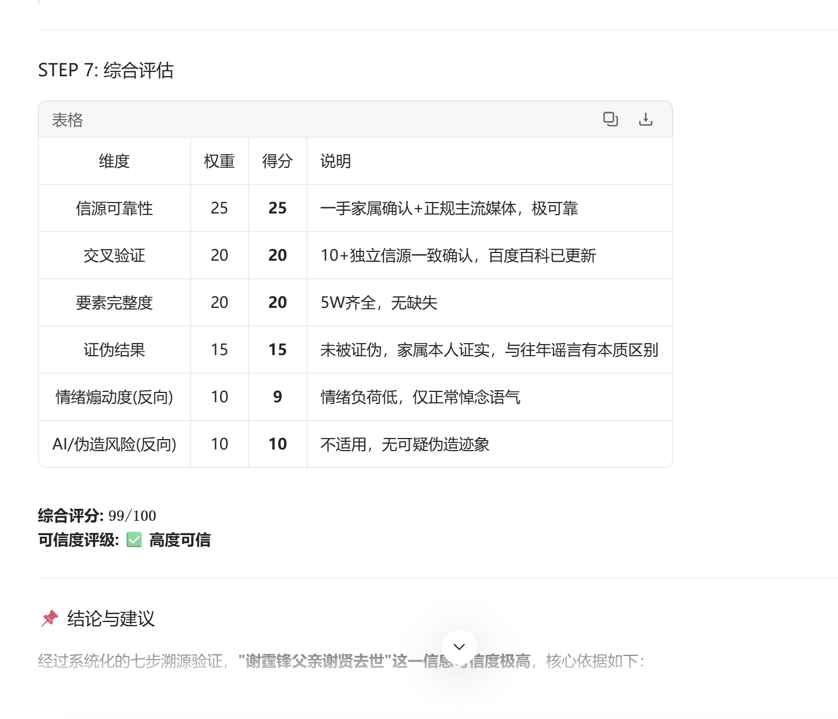Image resolution: width=838 pixels, height=719 pixels.
Task: Copy the table with the copy icon
Action: pyautogui.click(x=610, y=119)
